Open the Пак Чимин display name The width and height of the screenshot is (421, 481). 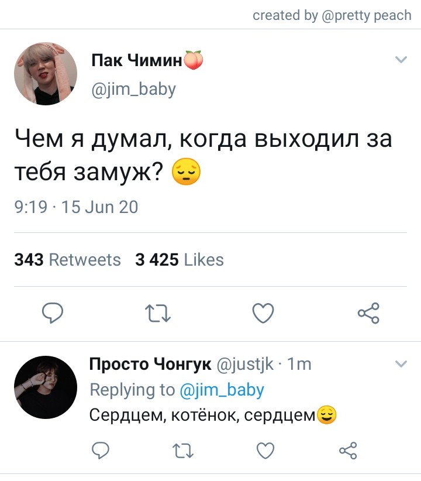(137, 60)
